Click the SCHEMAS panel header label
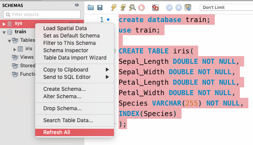 (13, 5)
